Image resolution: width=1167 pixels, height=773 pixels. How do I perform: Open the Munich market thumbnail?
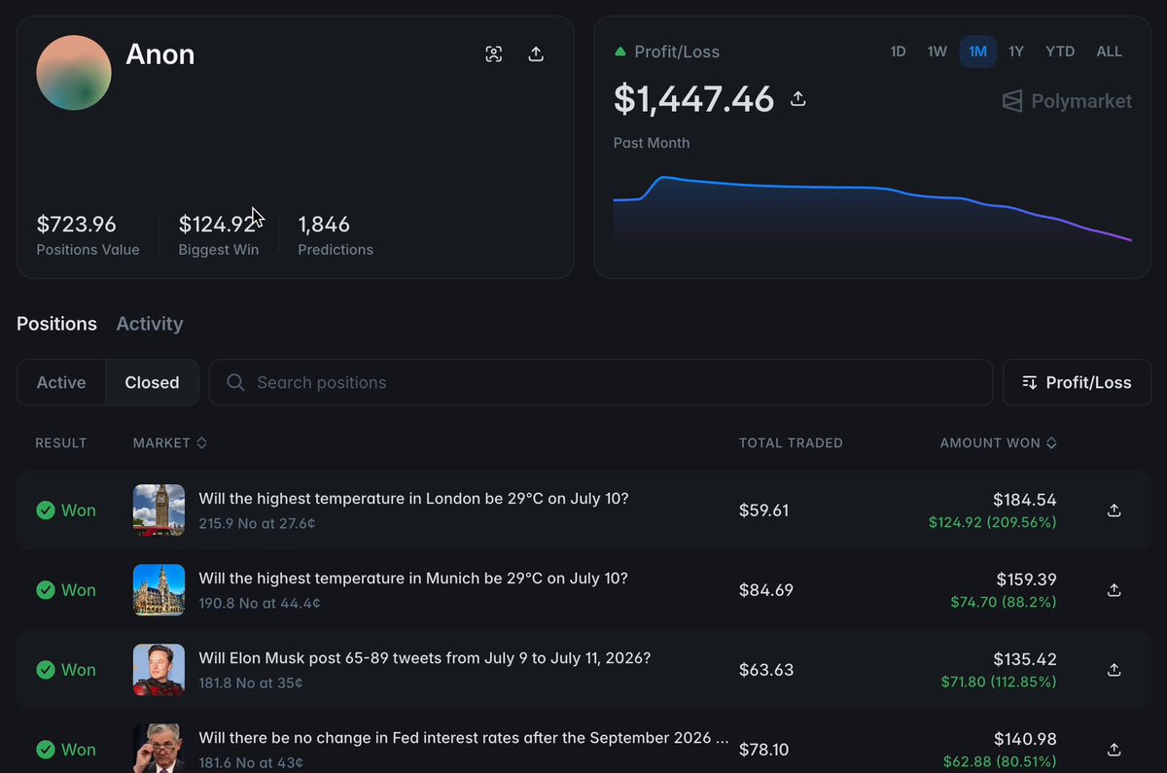point(159,590)
